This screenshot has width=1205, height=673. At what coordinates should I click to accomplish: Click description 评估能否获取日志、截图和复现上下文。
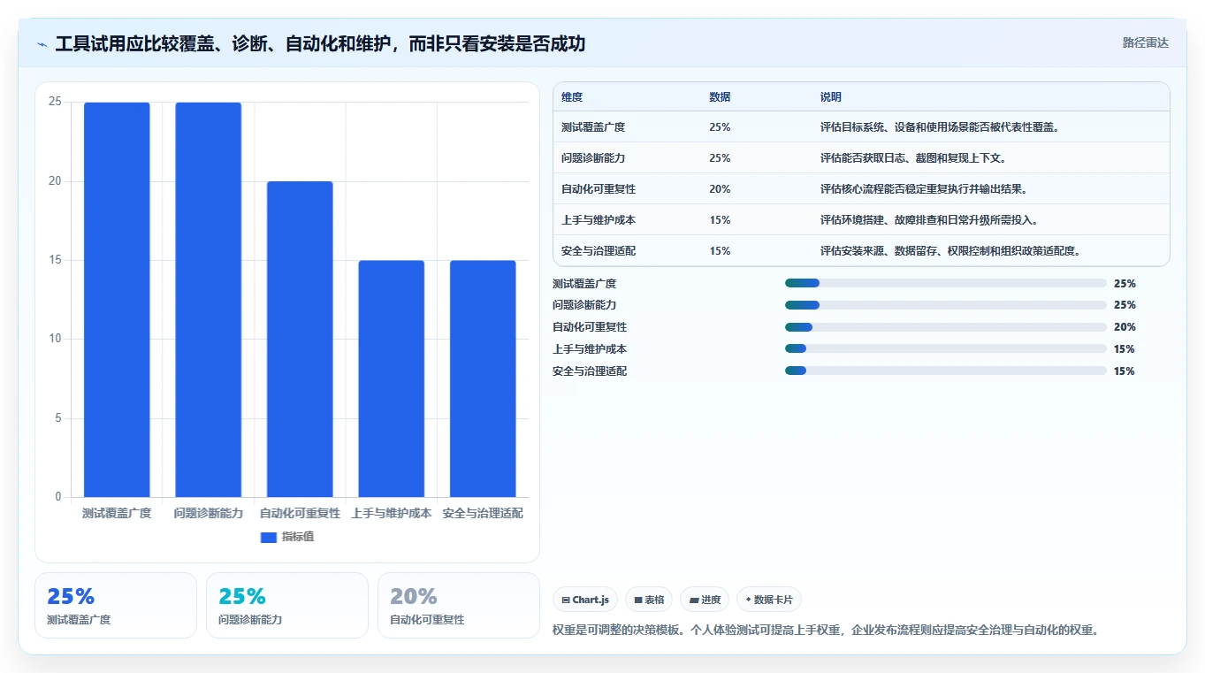(x=913, y=158)
